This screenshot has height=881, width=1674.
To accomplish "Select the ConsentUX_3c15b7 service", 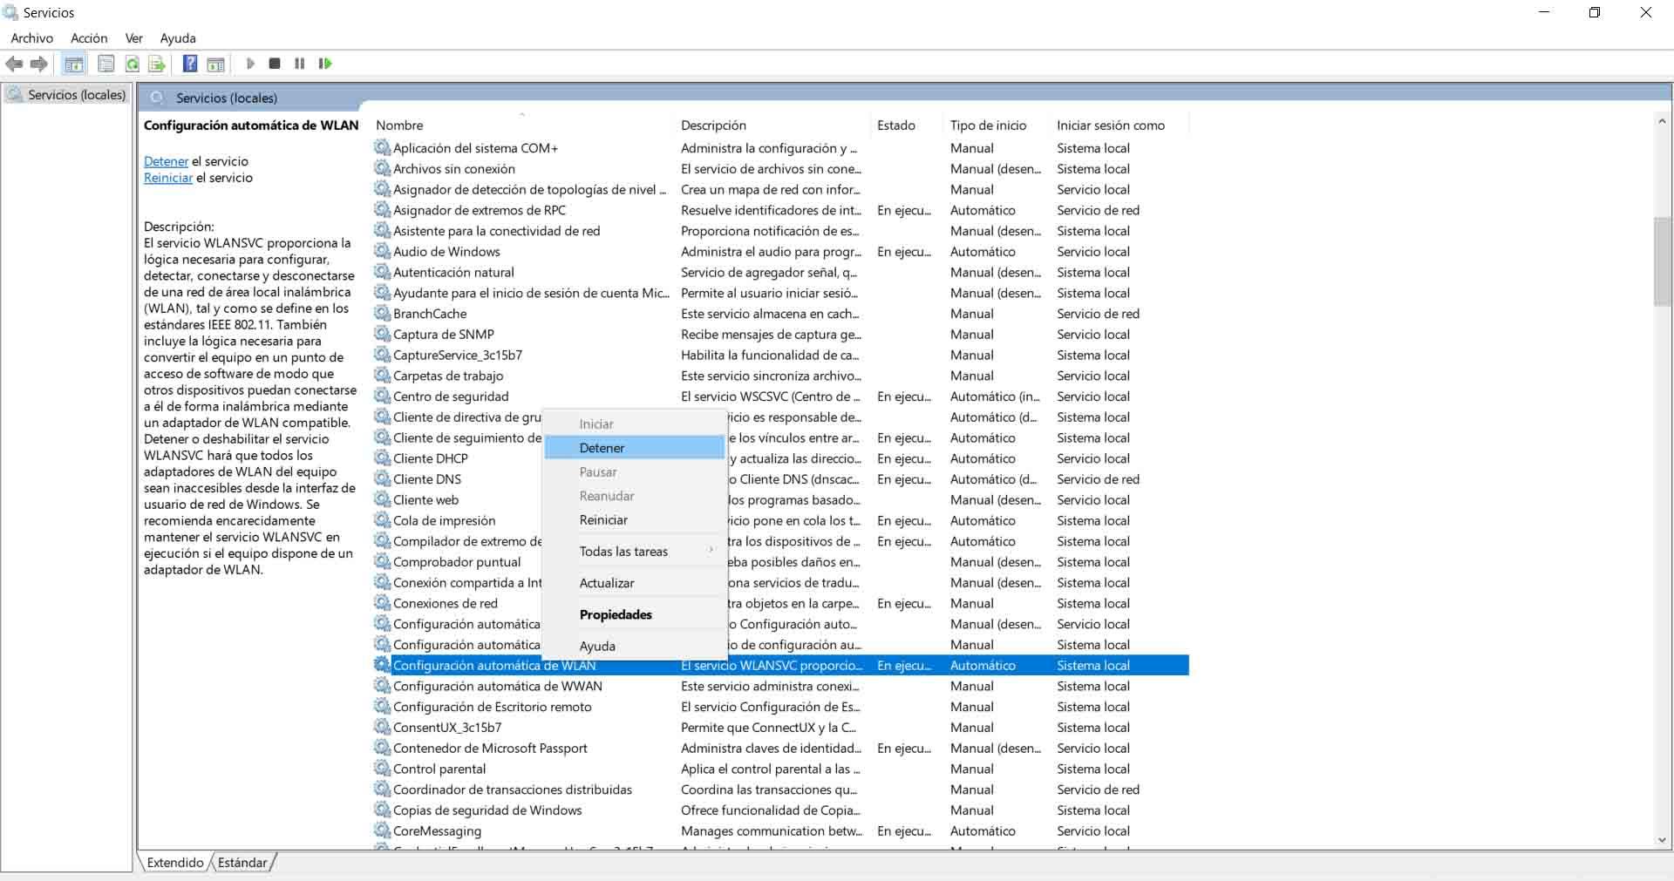I will [447, 728].
